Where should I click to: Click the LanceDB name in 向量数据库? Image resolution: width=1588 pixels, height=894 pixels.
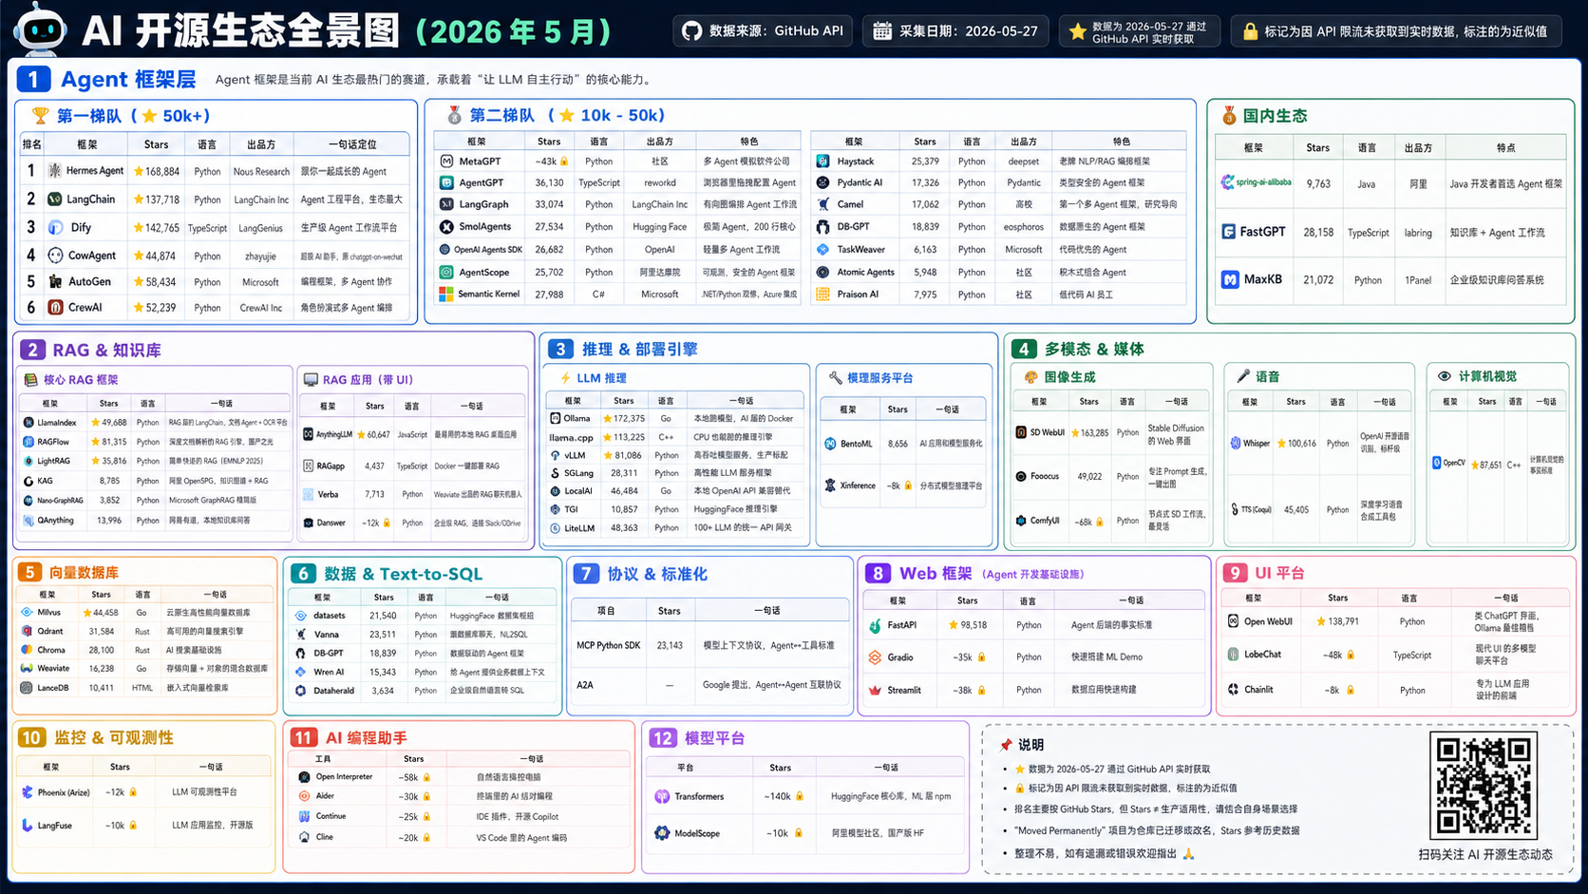tap(53, 688)
